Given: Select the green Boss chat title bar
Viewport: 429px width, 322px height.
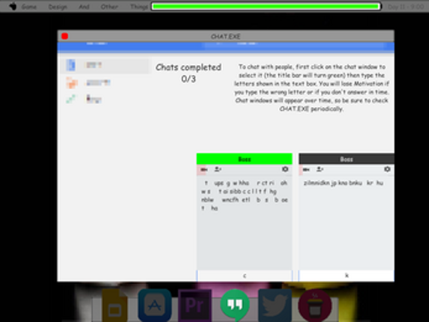Looking at the screenshot, I should (x=244, y=159).
